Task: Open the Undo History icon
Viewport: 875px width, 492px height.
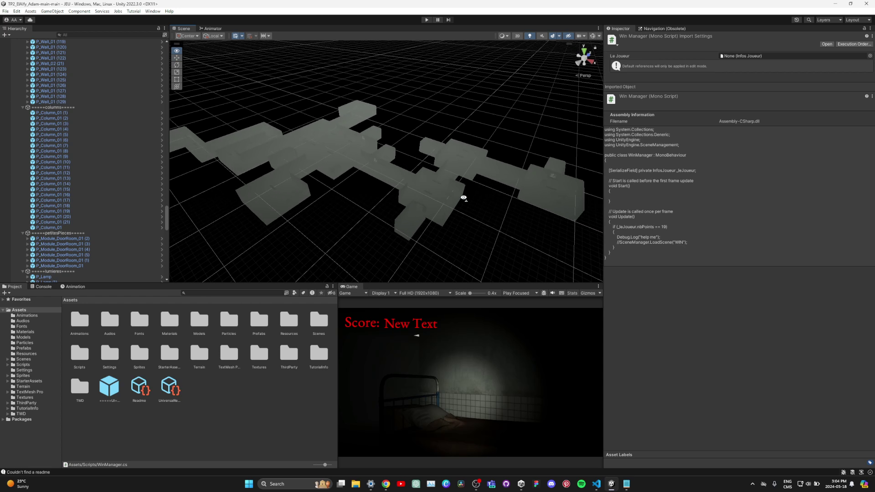Action: (x=796, y=20)
